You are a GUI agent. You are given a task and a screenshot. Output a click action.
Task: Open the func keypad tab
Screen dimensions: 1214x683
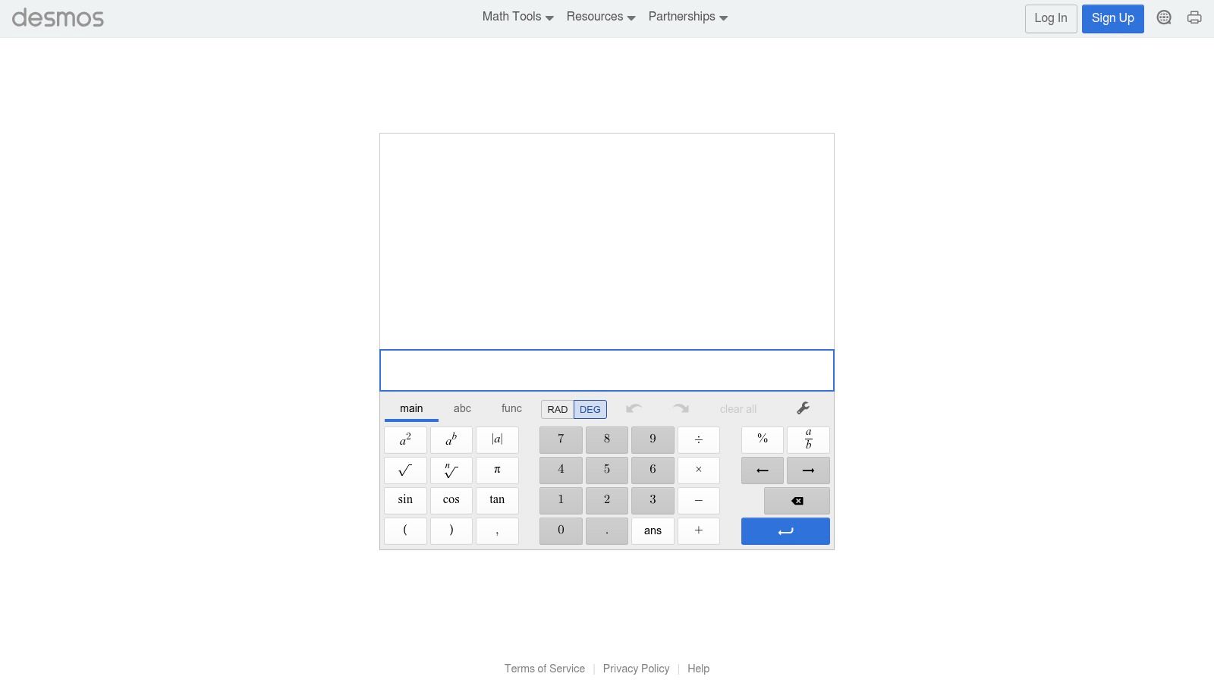511,408
